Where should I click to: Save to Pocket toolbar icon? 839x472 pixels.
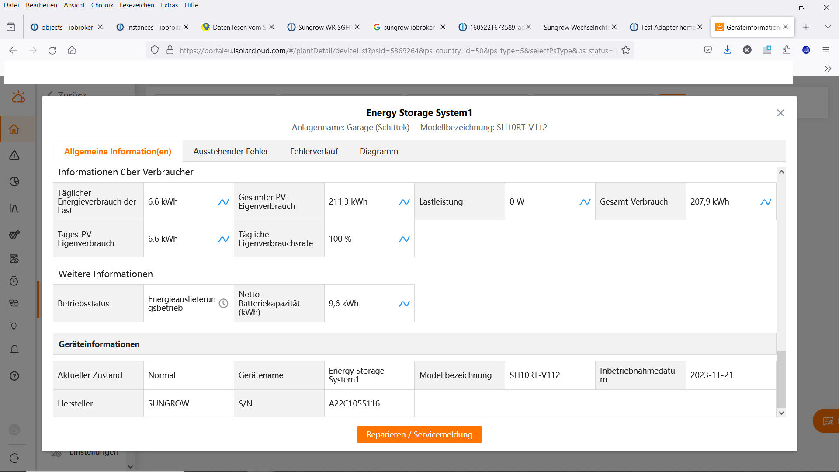(708, 50)
